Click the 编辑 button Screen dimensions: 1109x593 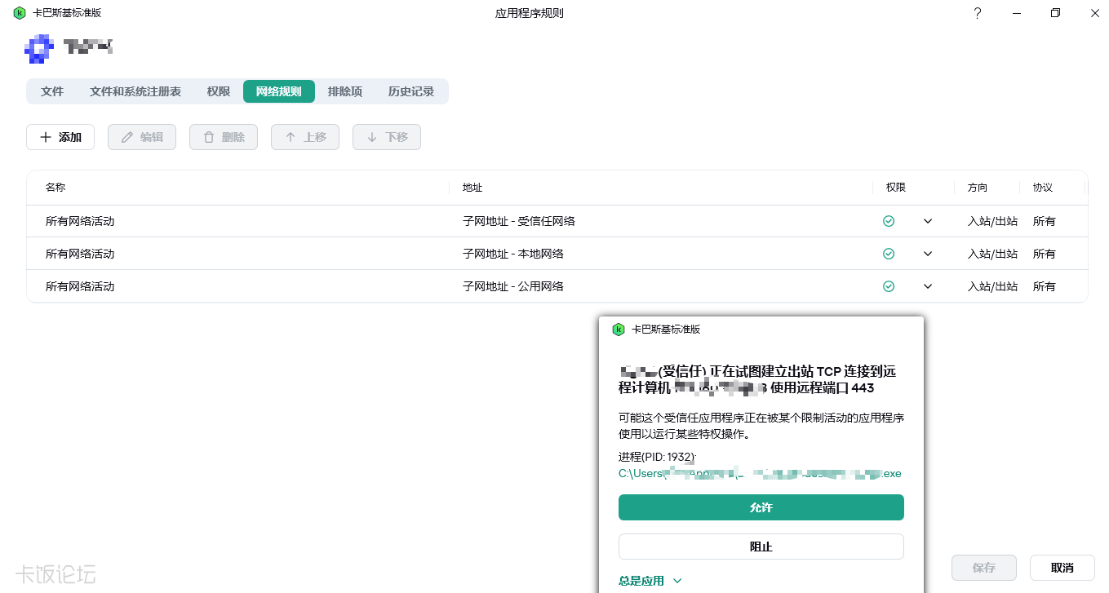(142, 137)
